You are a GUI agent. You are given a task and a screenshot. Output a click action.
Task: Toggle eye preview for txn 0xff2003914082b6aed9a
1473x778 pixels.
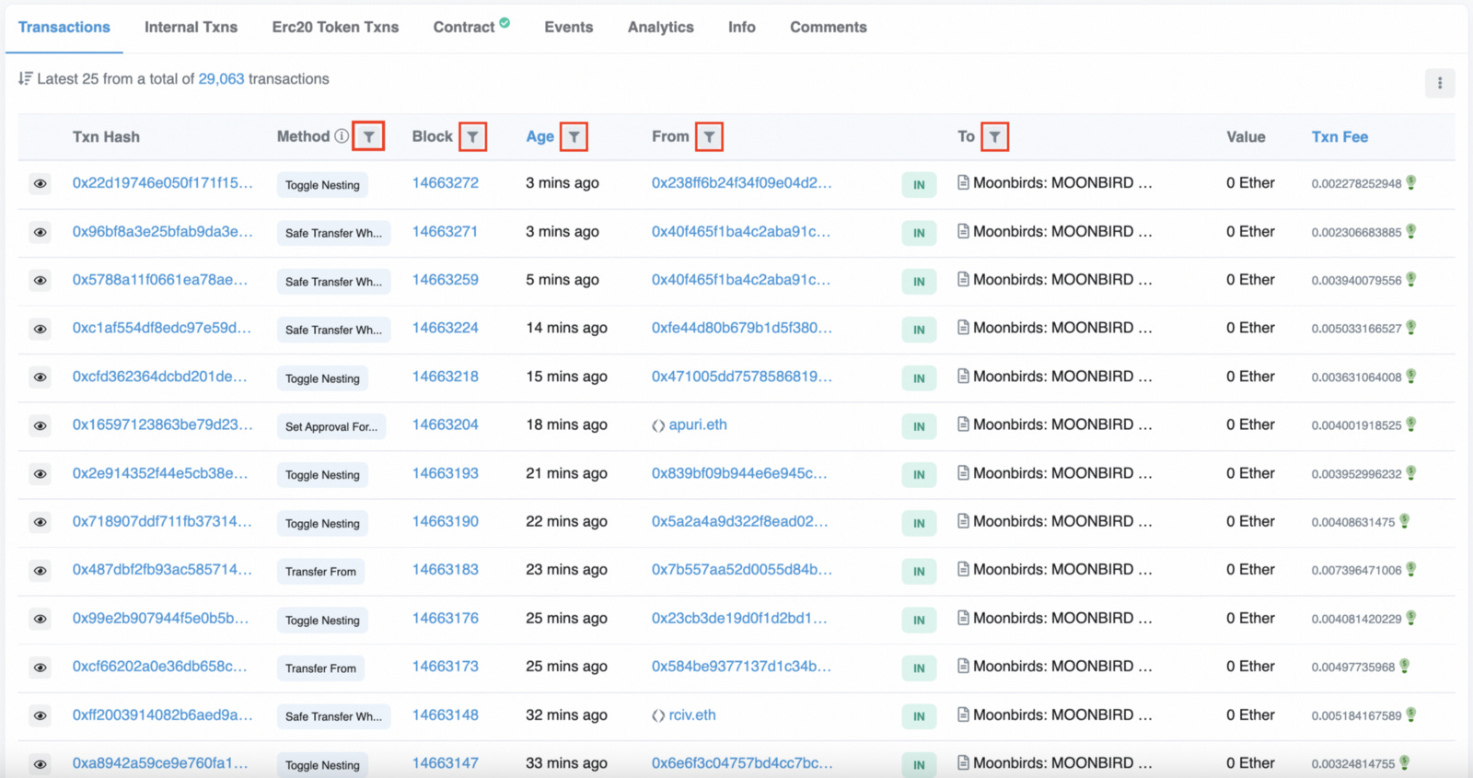point(40,715)
